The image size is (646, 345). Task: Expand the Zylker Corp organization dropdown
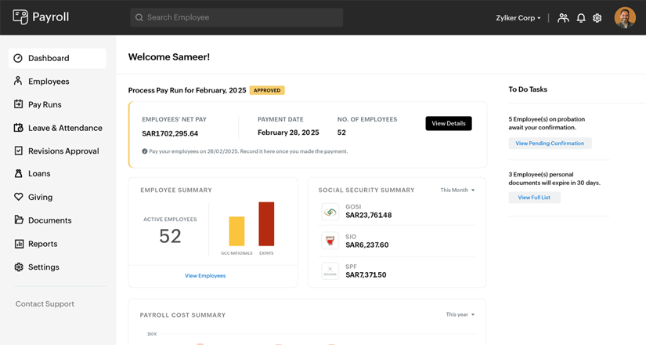coord(518,18)
